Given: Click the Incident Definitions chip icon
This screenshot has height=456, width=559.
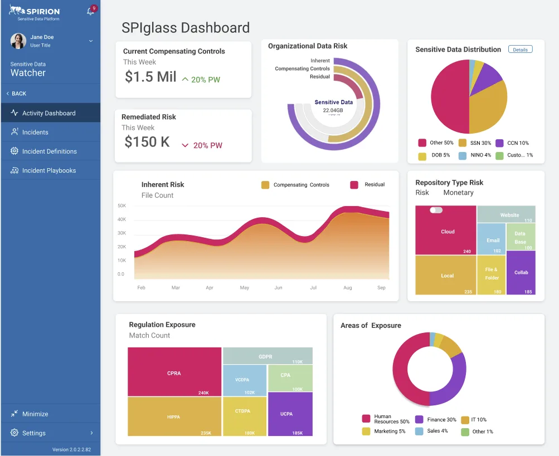Looking at the screenshot, I should click(14, 151).
